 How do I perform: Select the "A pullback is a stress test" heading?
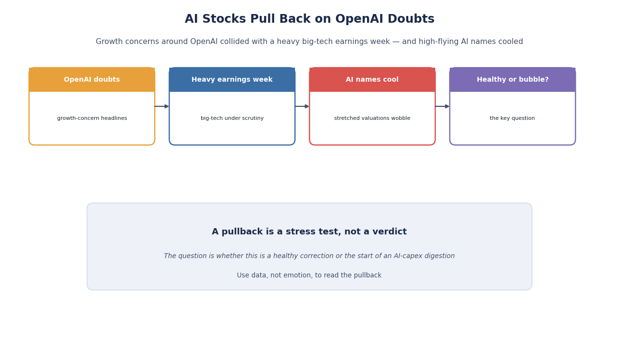(309, 232)
